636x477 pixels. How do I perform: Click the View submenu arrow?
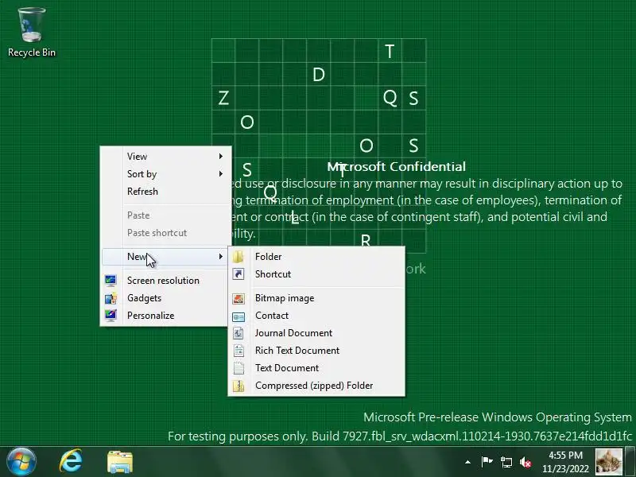click(x=221, y=156)
